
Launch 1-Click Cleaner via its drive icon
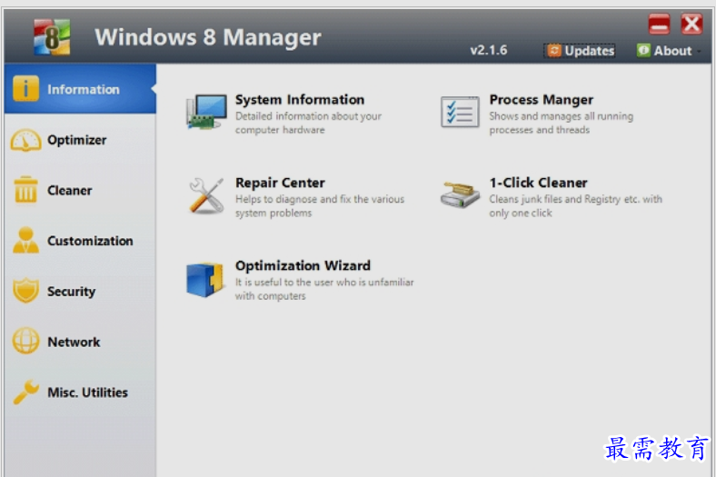(460, 195)
